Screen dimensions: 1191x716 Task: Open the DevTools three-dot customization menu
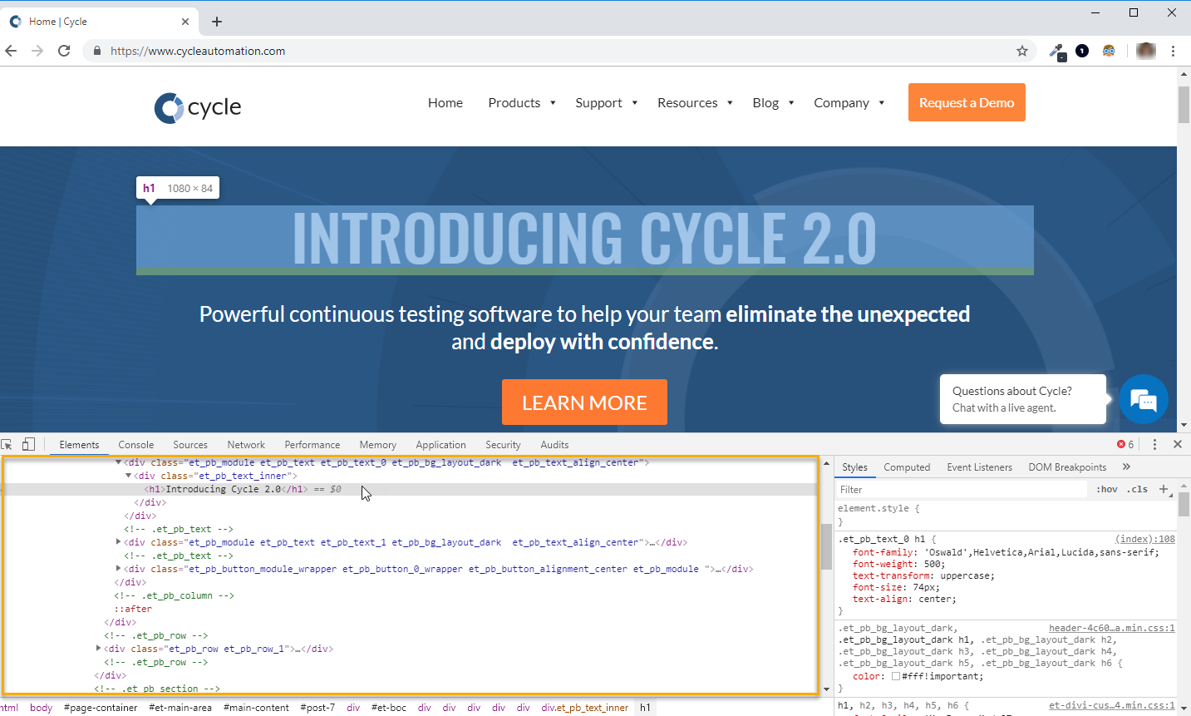pyautogui.click(x=1154, y=444)
